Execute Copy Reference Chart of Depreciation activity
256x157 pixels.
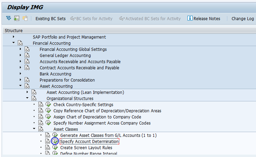tap(48, 111)
